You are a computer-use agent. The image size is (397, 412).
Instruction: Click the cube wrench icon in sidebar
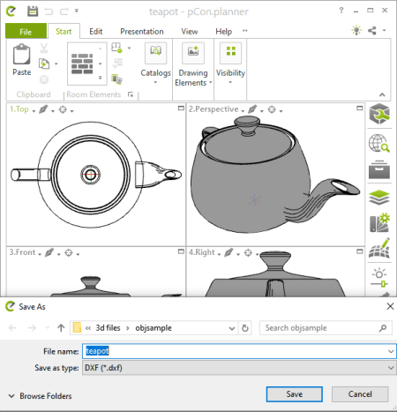(379, 114)
